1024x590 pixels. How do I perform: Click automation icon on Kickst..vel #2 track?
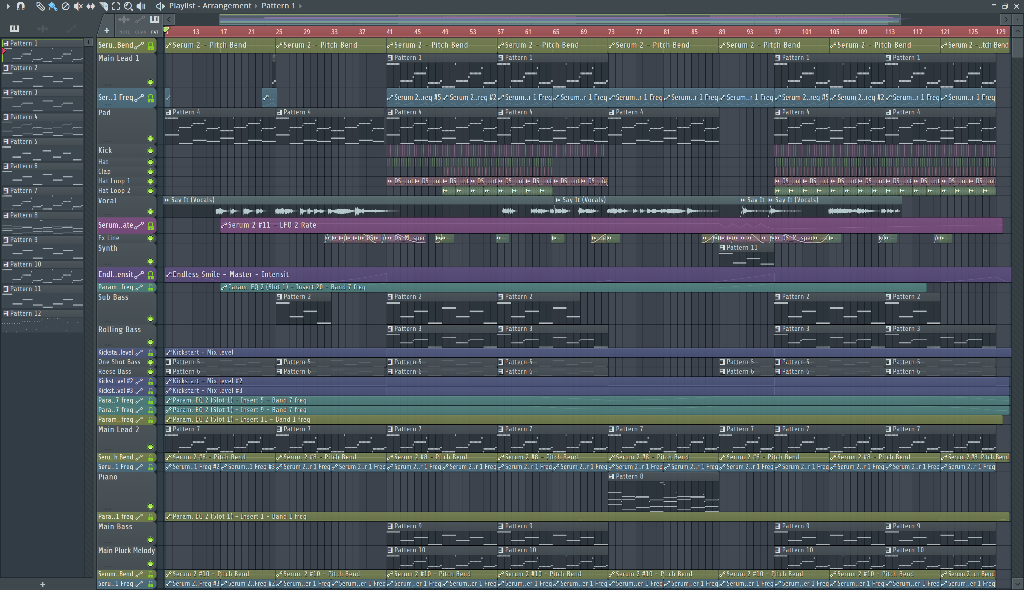point(139,381)
